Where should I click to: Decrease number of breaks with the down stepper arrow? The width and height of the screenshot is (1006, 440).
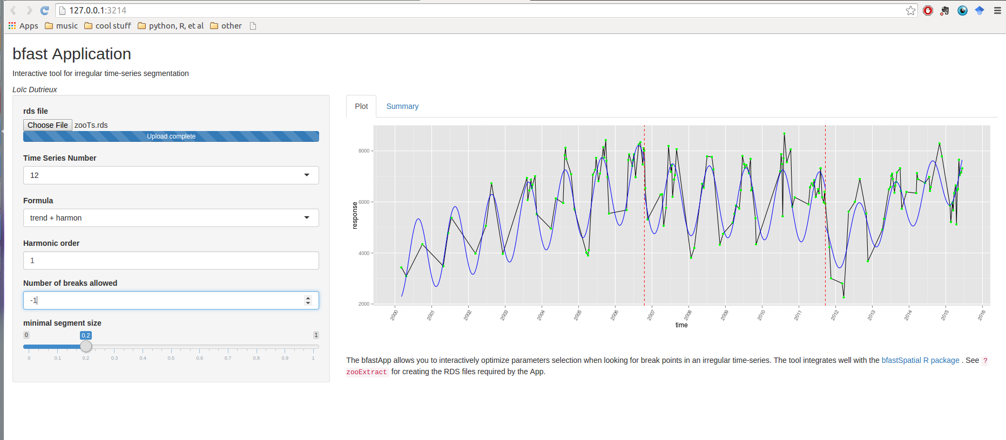(x=308, y=303)
